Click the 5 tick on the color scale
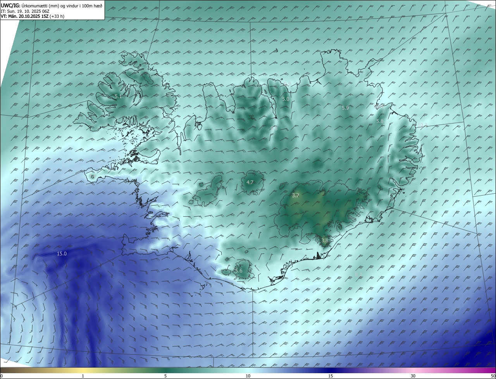 (165, 376)
